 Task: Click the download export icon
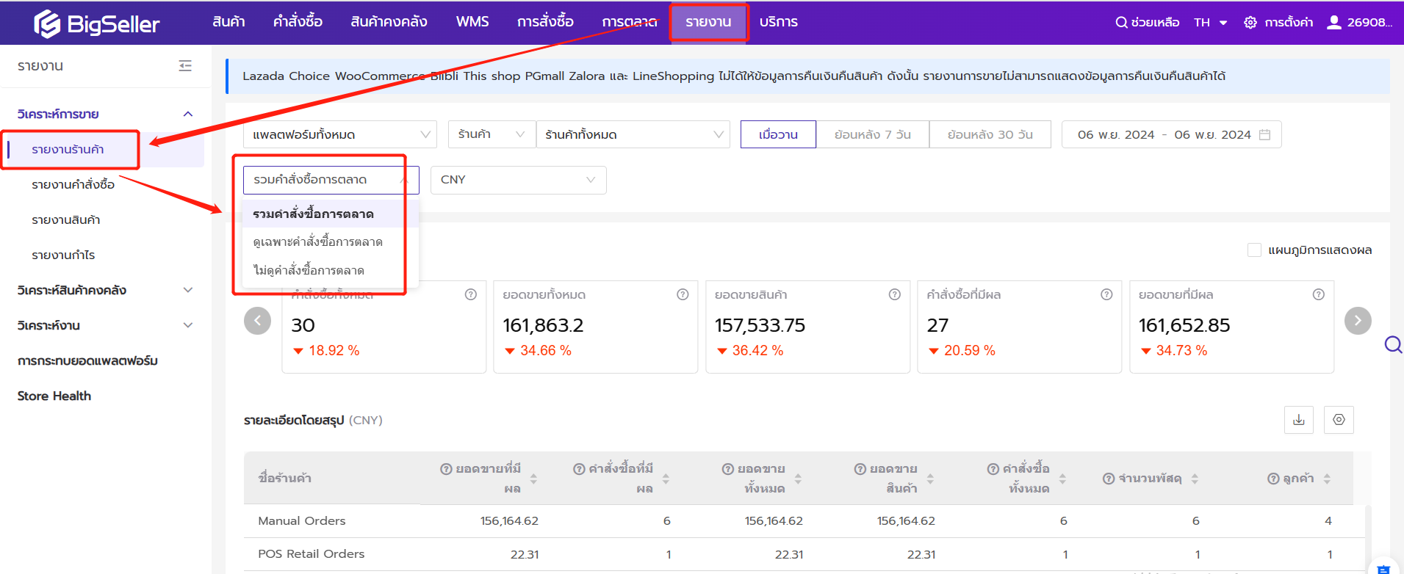(x=1298, y=420)
